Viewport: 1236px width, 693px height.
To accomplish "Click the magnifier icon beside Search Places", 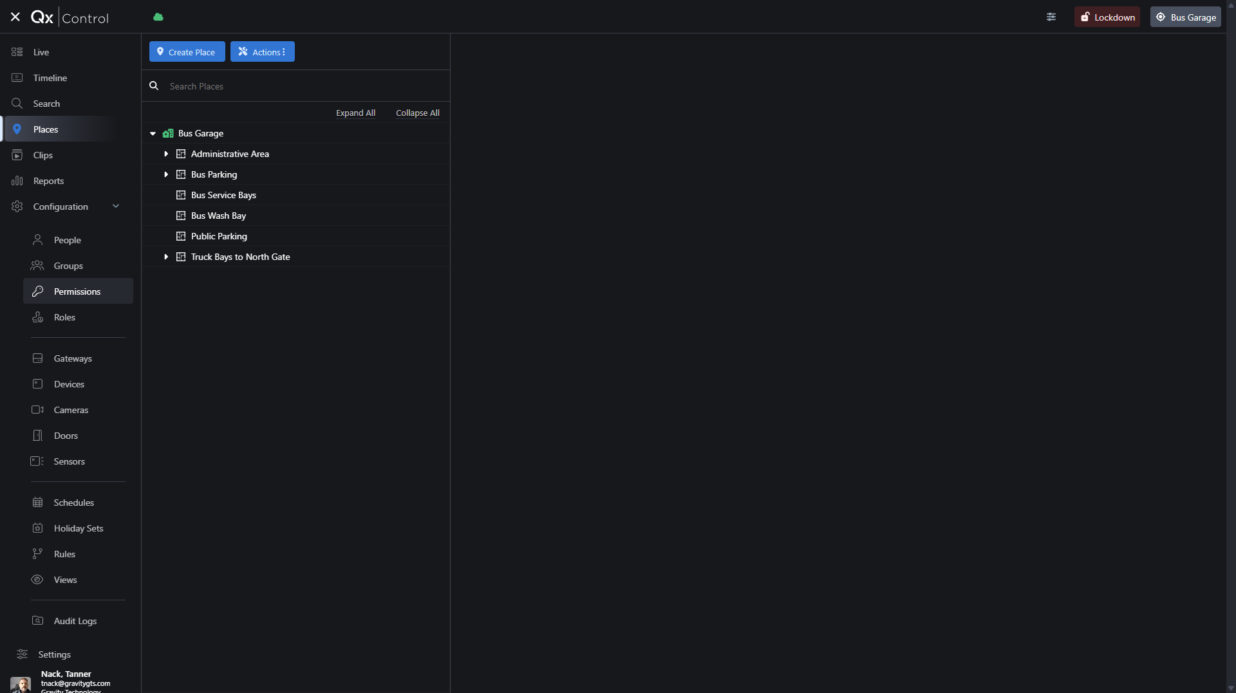I will [154, 86].
